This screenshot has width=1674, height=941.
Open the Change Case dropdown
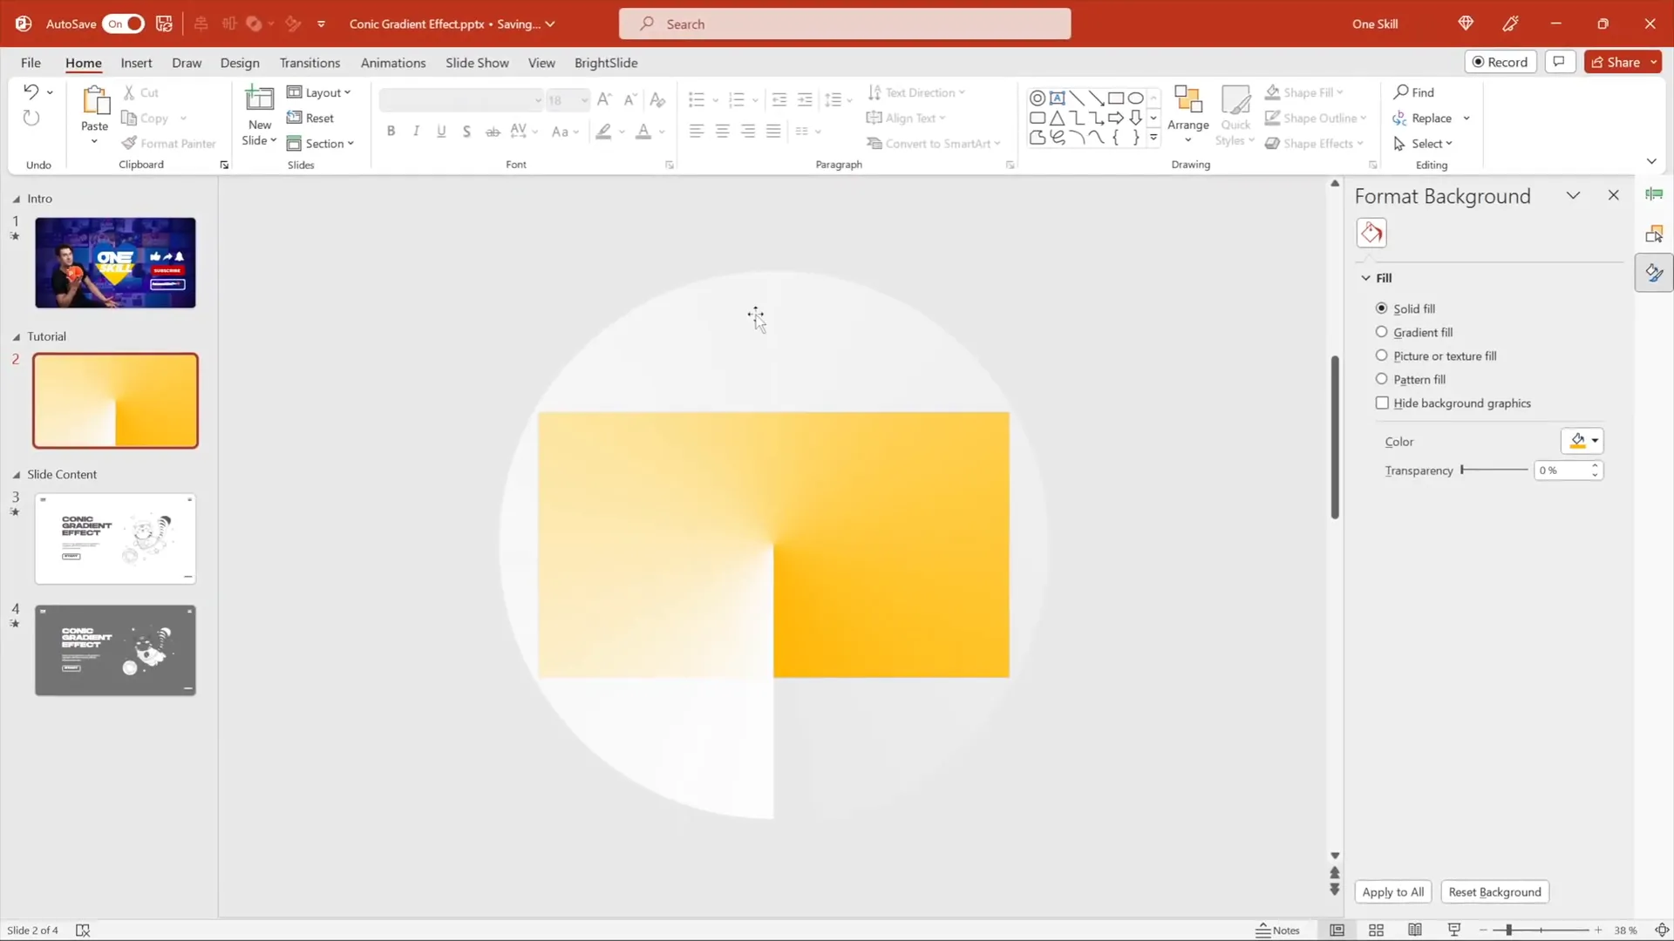565,131
